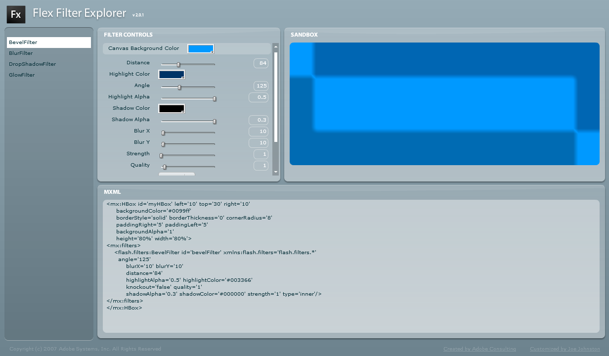Viewport: 609px width, 356px height.
Task: Edit the Distance value field showing 84
Action: (x=261, y=63)
